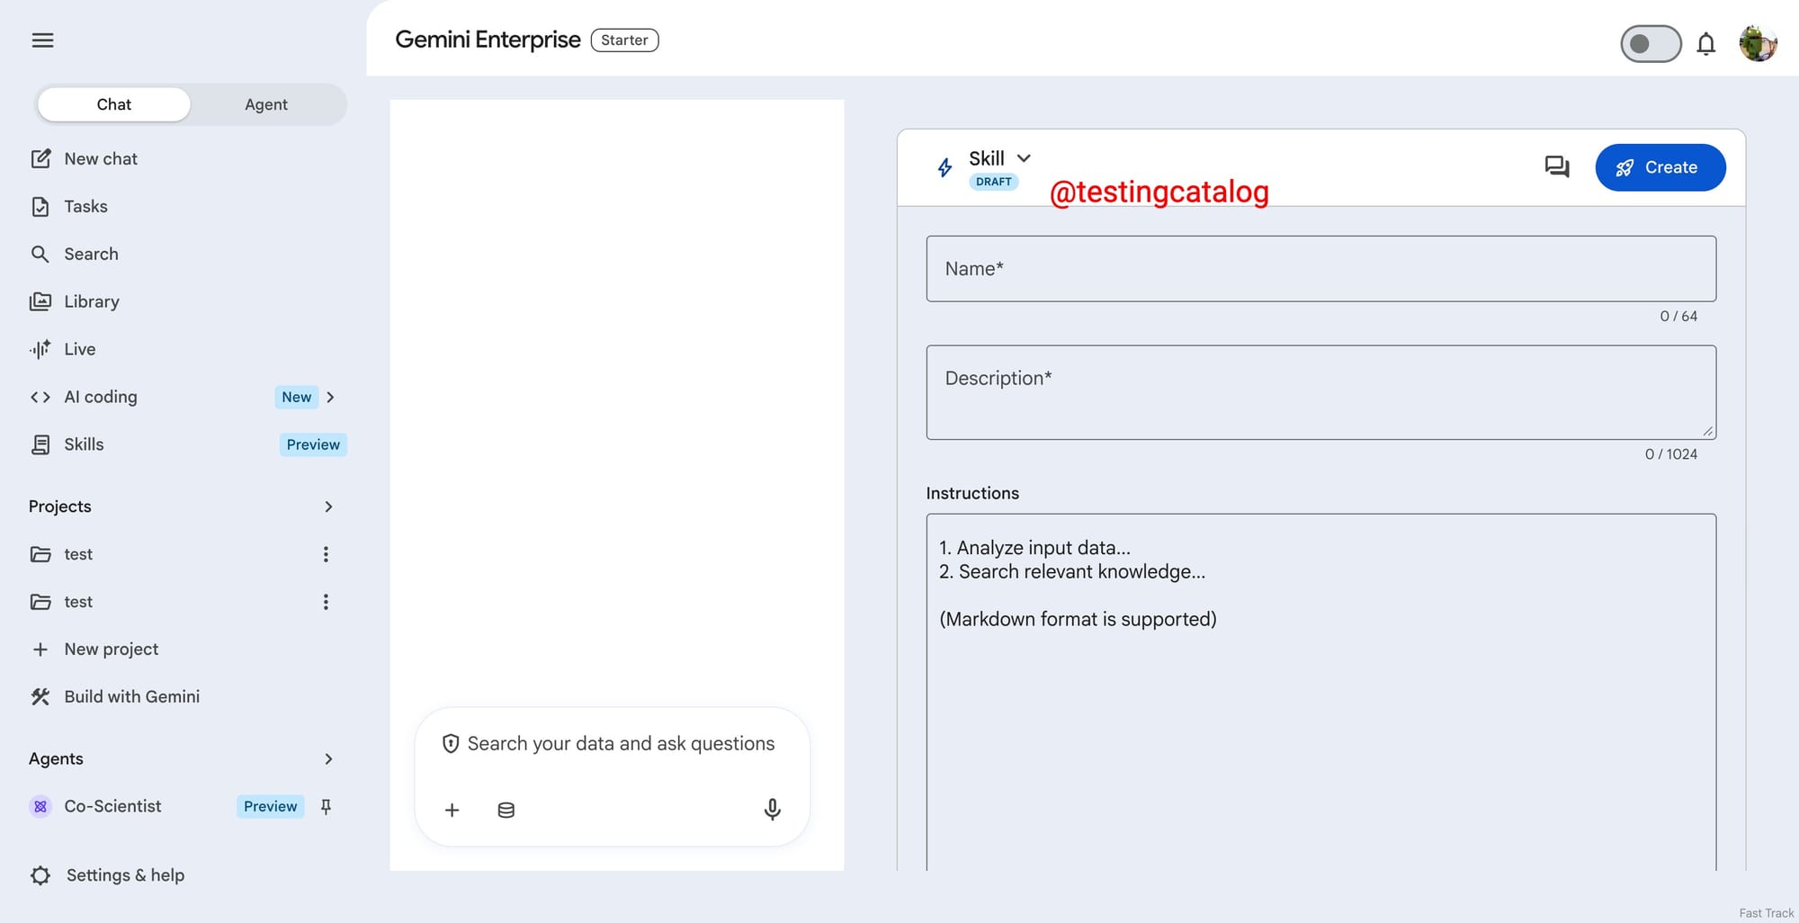Viewport: 1799px width, 923px height.
Task: Open the notifications bell
Action: pyautogui.click(x=1705, y=43)
